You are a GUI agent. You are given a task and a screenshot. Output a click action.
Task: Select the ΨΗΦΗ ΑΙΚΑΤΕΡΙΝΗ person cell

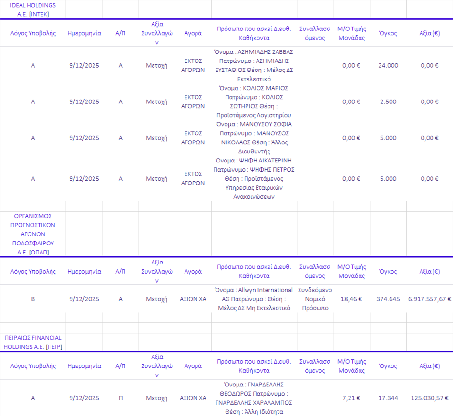click(254, 178)
